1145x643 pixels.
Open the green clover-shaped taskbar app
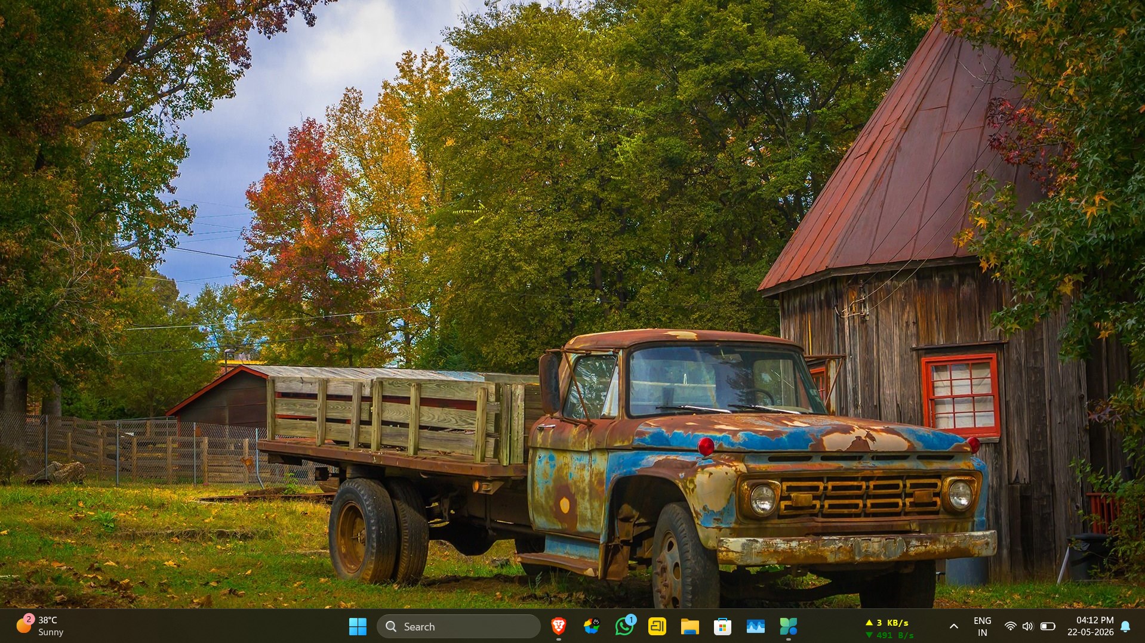tap(788, 626)
